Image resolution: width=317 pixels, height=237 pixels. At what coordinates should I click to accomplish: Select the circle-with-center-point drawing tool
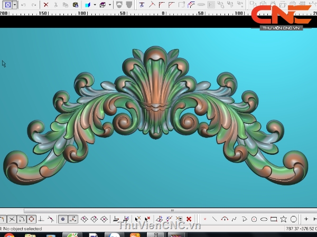(x=254, y=219)
